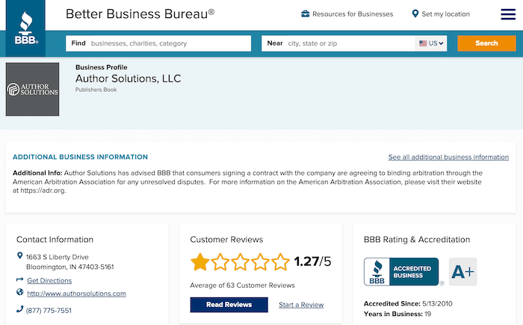Click the Get Directions link
This screenshot has height=325, width=523.
49,281
